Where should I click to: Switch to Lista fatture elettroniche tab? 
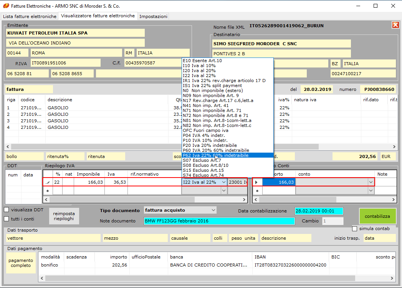coord(30,16)
